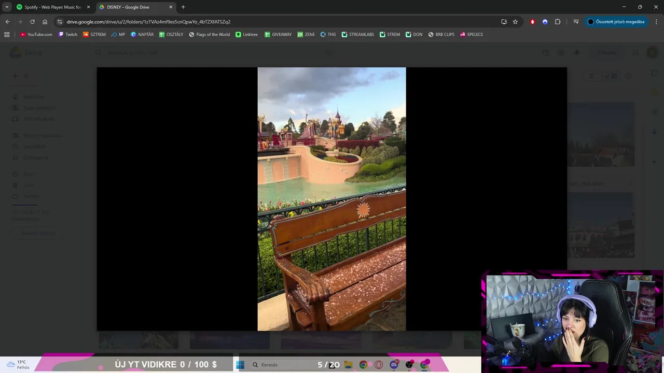Close the DISNEY Google Drive tab
This screenshot has width=664, height=373.
coord(171,7)
